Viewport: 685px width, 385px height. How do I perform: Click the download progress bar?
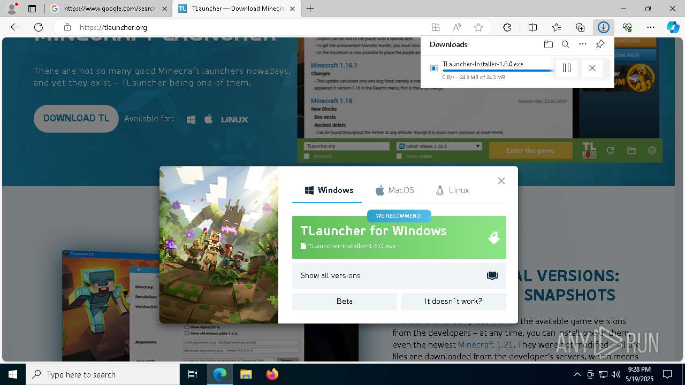point(498,71)
